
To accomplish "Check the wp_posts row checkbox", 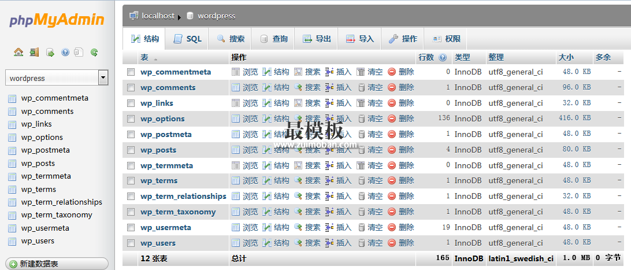I will (x=131, y=150).
